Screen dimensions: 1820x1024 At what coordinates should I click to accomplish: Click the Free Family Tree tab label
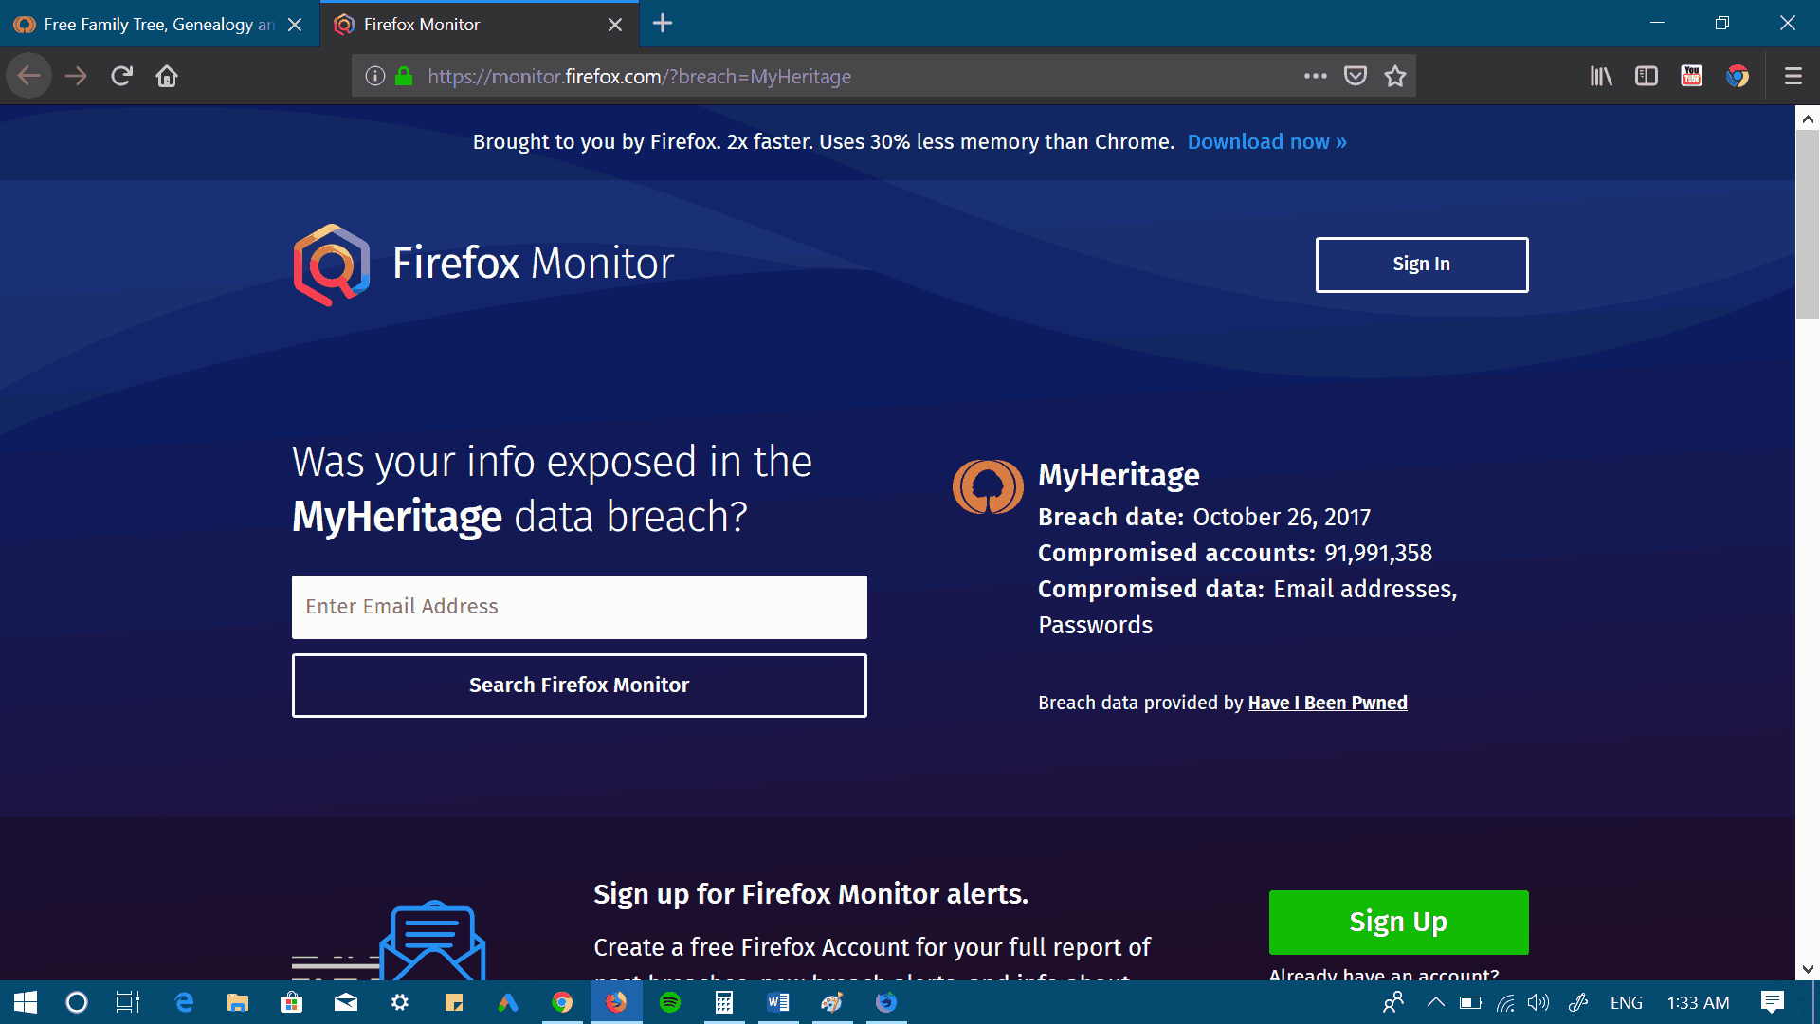(149, 24)
